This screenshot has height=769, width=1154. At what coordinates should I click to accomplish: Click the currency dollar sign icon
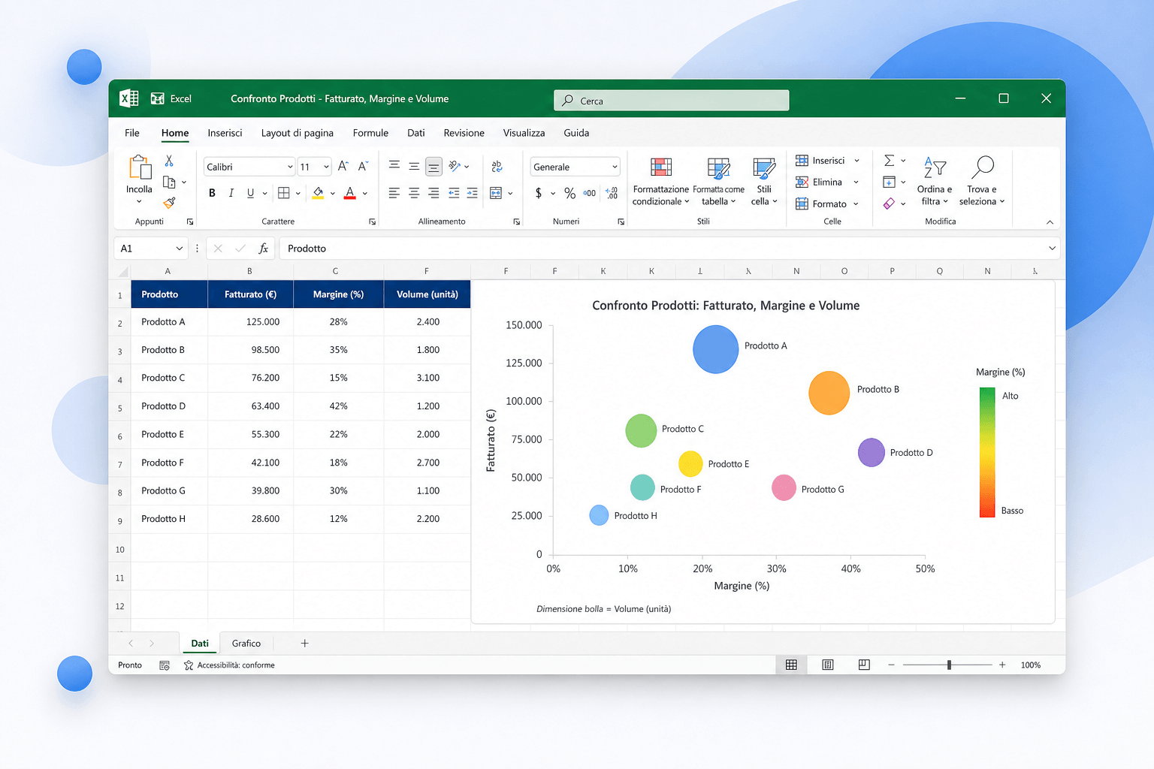tap(539, 193)
